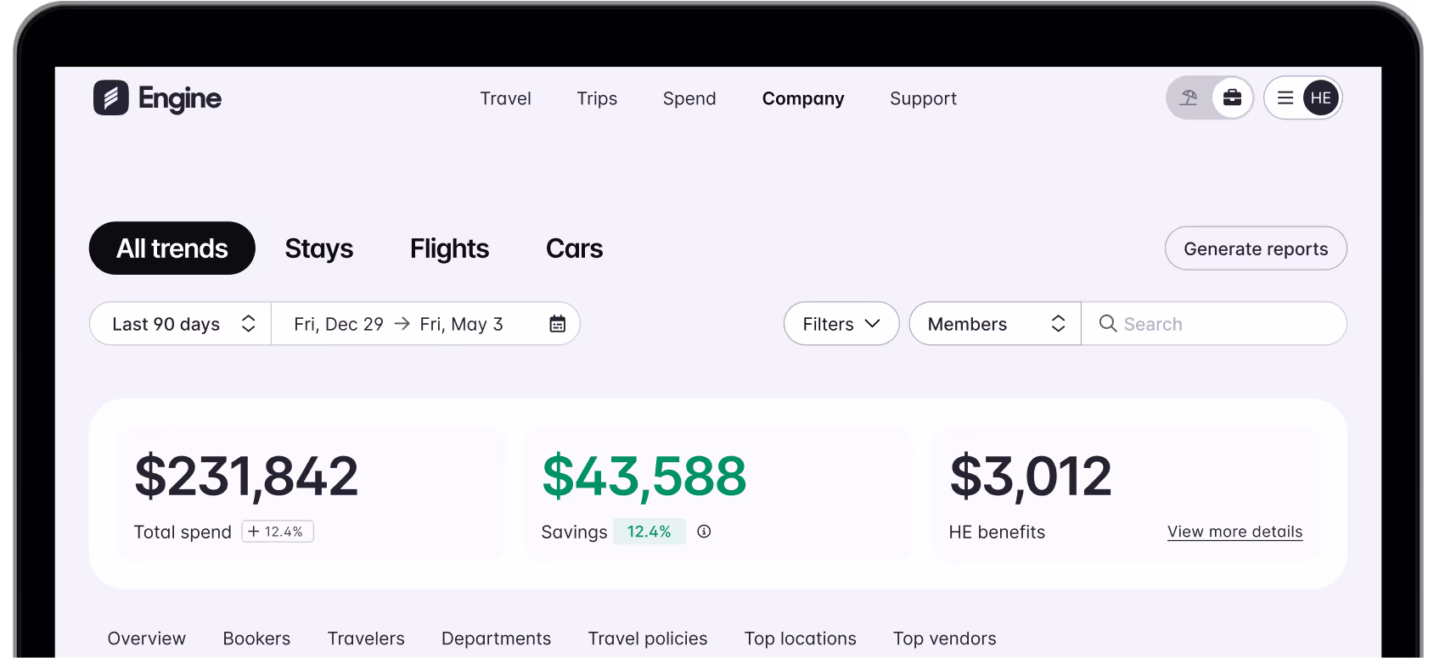1434x658 pixels.
Task: Expand the Filters dropdown
Action: point(840,323)
